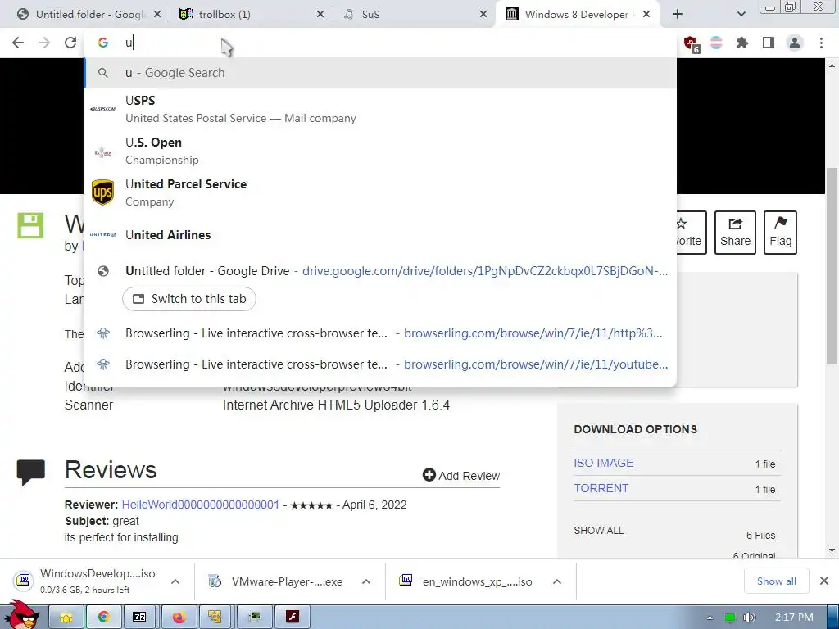
Task: Select the USPS suggestion
Action: tap(380, 109)
